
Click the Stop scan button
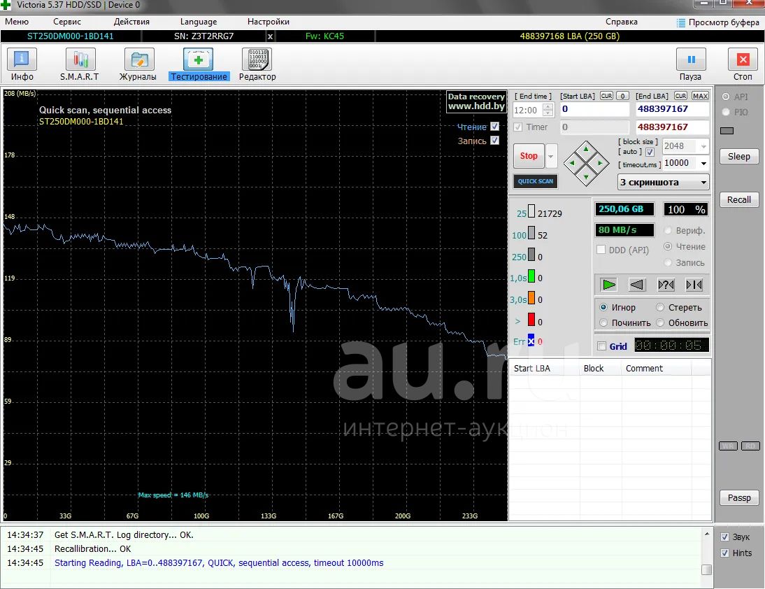pos(529,156)
